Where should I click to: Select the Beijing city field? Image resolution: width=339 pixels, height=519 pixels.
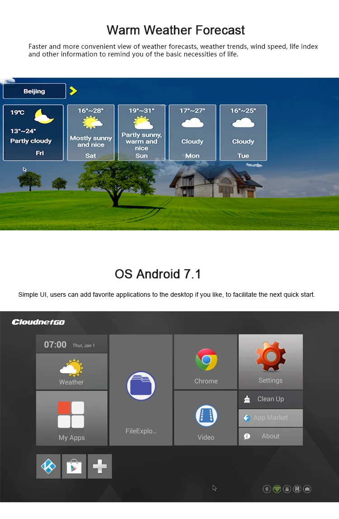[x=34, y=91]
